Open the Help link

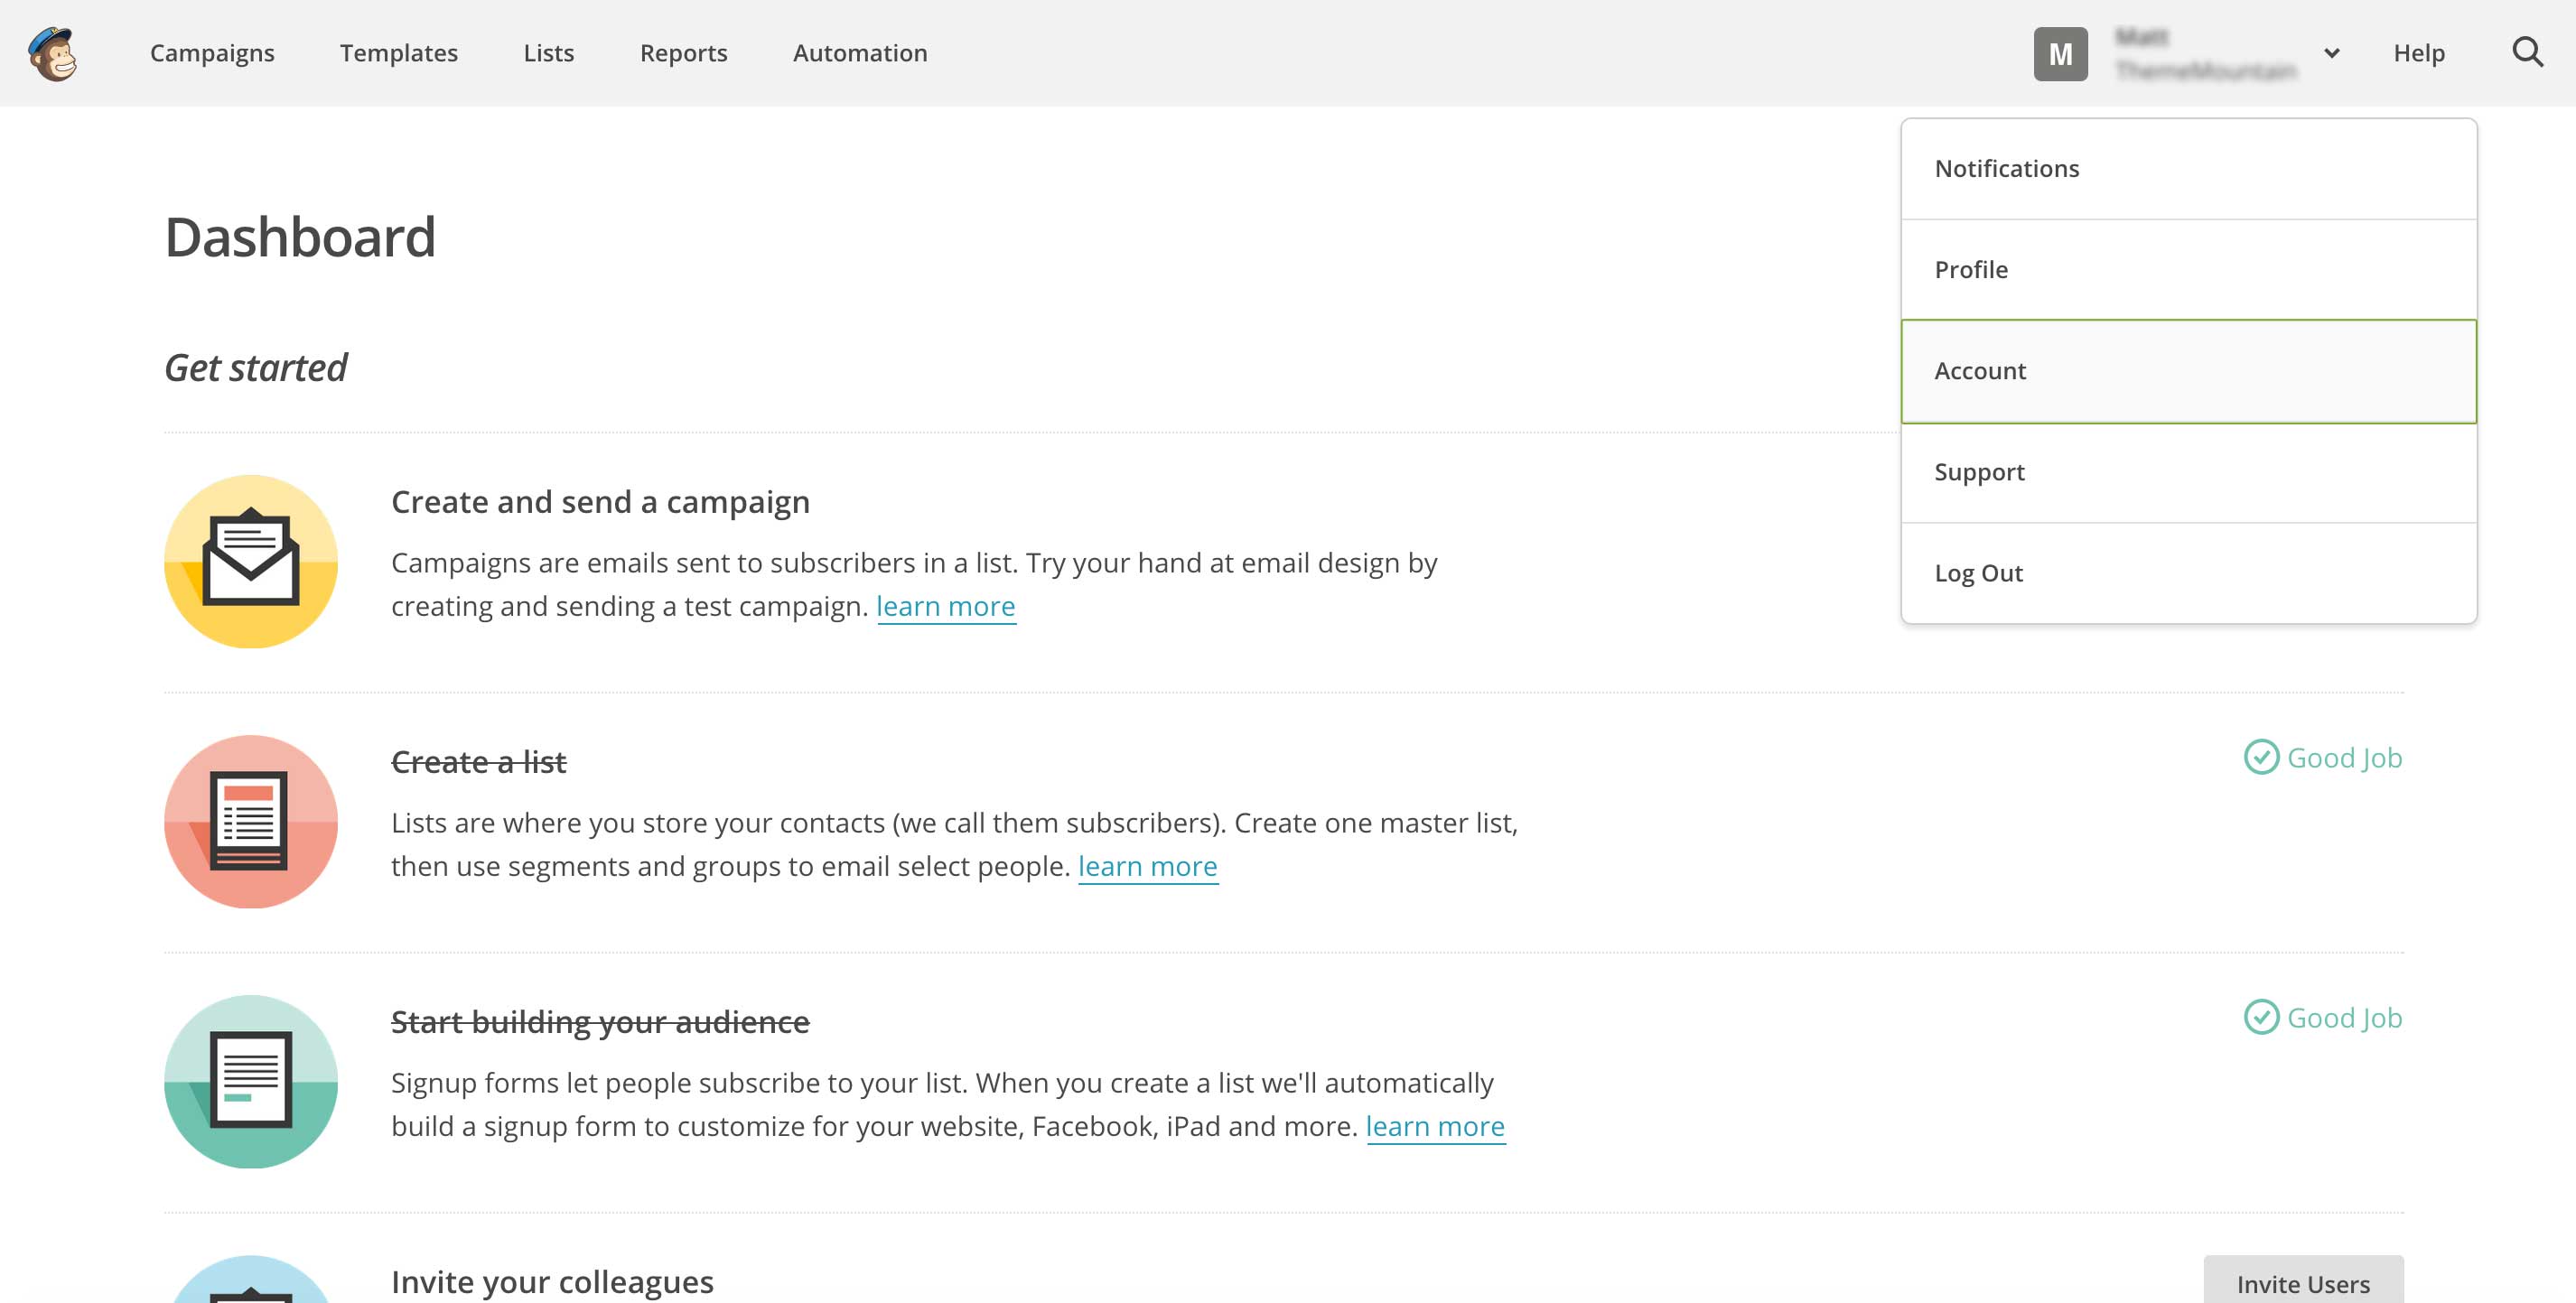(x=2418, y=53)
